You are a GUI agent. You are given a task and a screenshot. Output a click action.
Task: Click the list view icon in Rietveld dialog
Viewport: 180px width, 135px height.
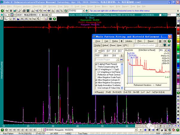tap(160, 41)
